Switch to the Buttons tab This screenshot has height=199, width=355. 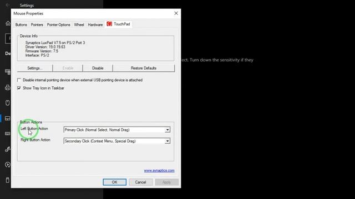(21, 24)
